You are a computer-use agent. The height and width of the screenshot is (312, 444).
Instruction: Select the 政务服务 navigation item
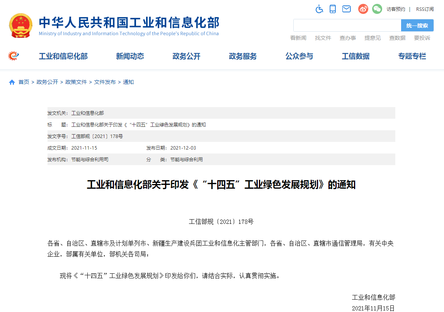[243, 56]
